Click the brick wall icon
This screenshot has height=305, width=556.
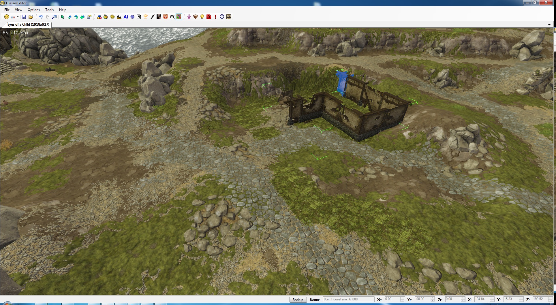(x=229, y=17)
